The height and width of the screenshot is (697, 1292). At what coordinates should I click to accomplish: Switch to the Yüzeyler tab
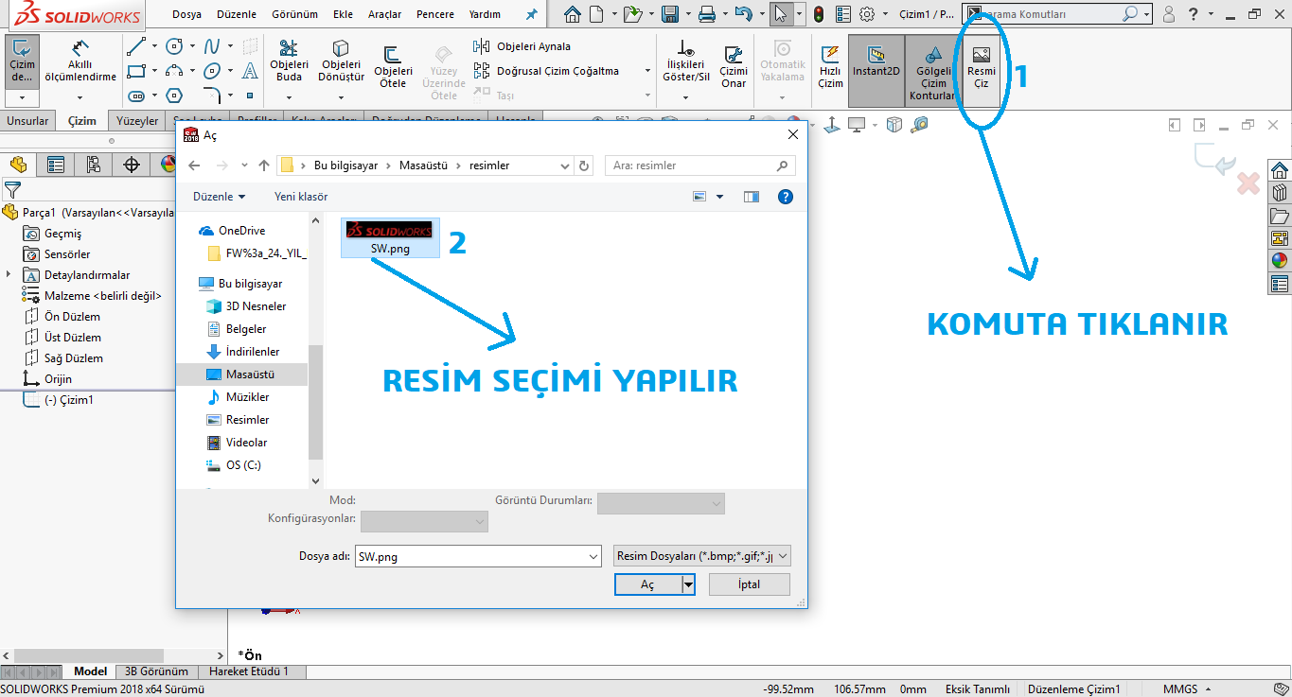pos(137,121)
